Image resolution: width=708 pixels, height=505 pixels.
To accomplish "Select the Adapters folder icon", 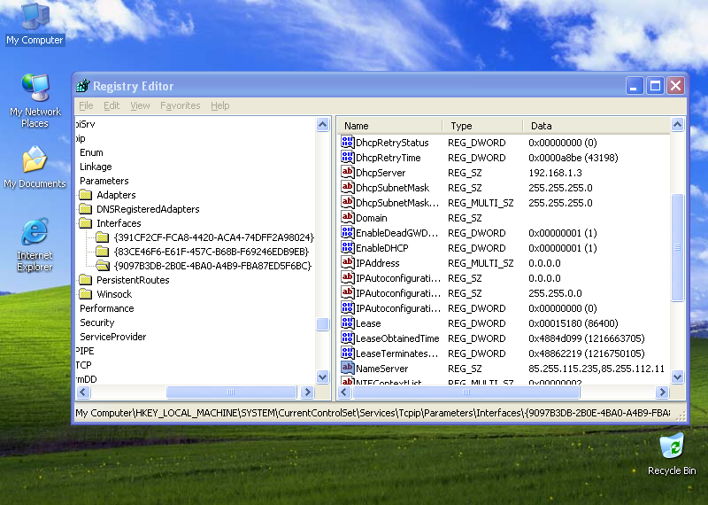I will pos(85,195).
